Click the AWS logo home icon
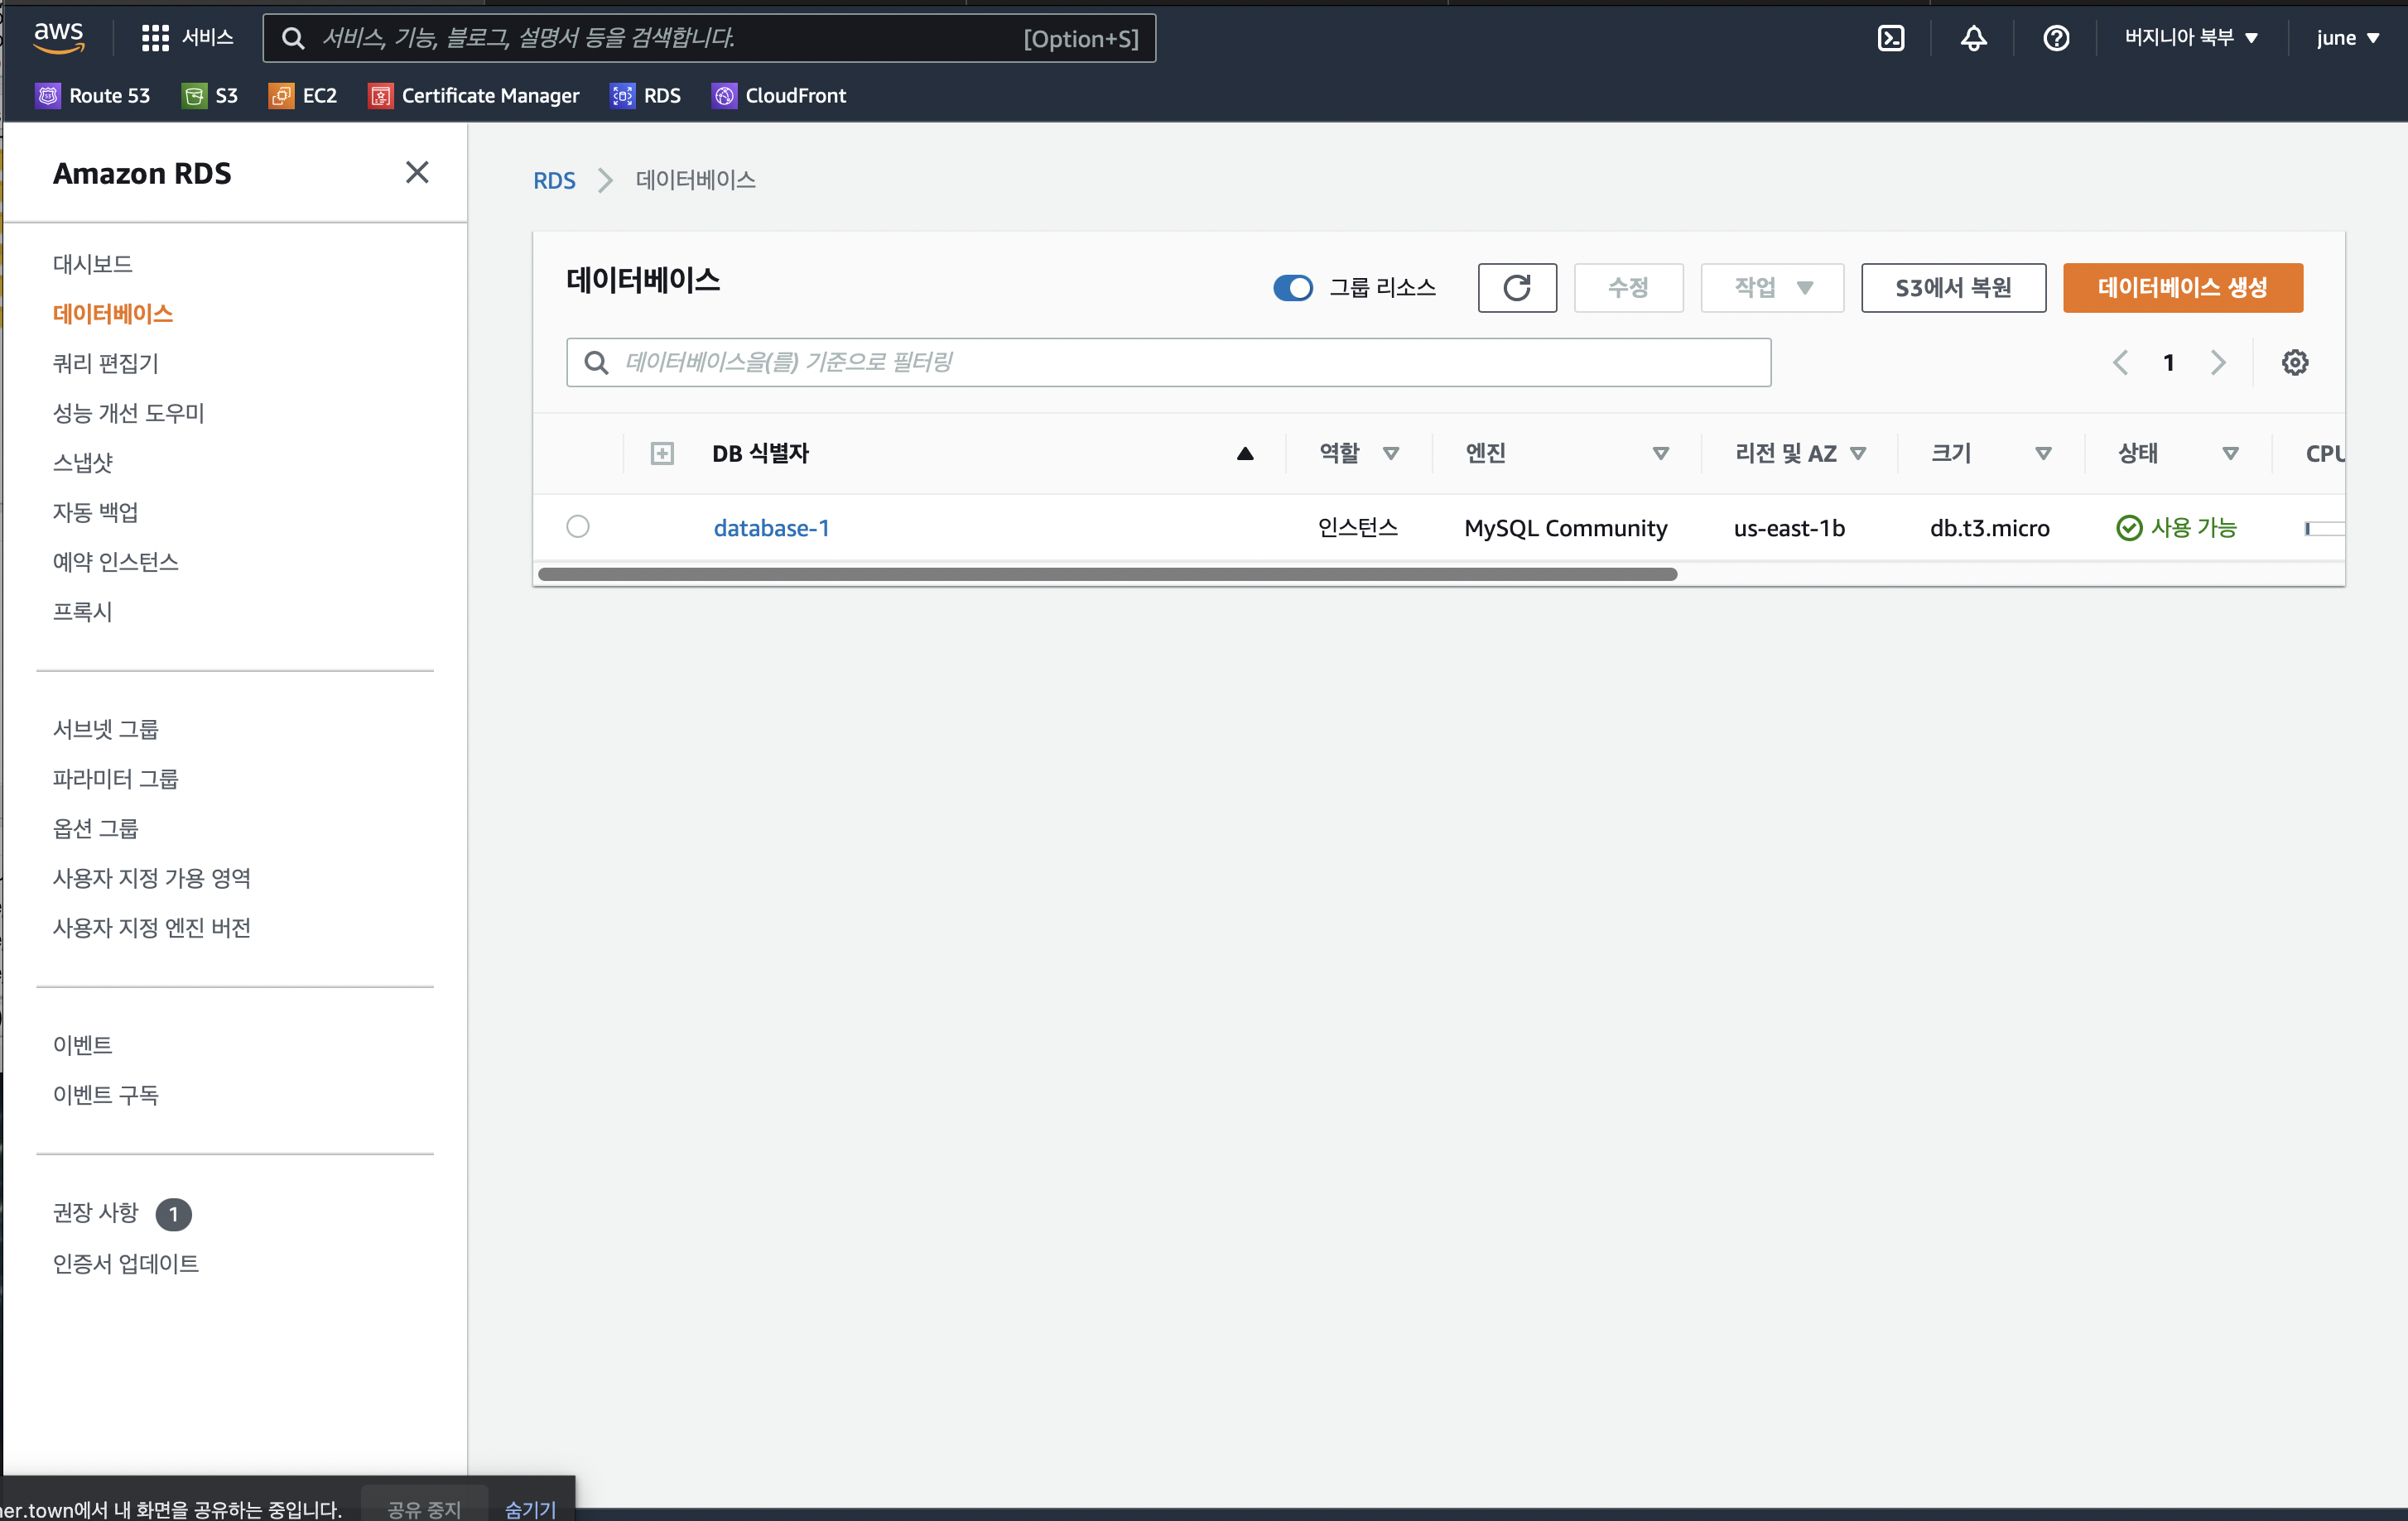The height and width of the screenshot is (1521, 2408). click(x=58, y=37)
